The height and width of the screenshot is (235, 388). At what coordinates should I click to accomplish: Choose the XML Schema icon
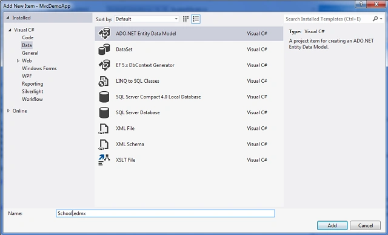(104, 144)
